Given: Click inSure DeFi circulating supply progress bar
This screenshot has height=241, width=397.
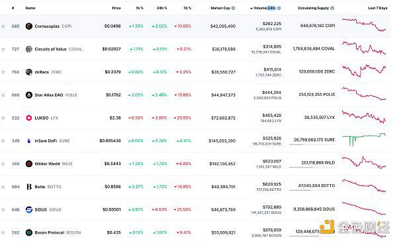Looking at the screenshot, I should [x=312, y=145].
